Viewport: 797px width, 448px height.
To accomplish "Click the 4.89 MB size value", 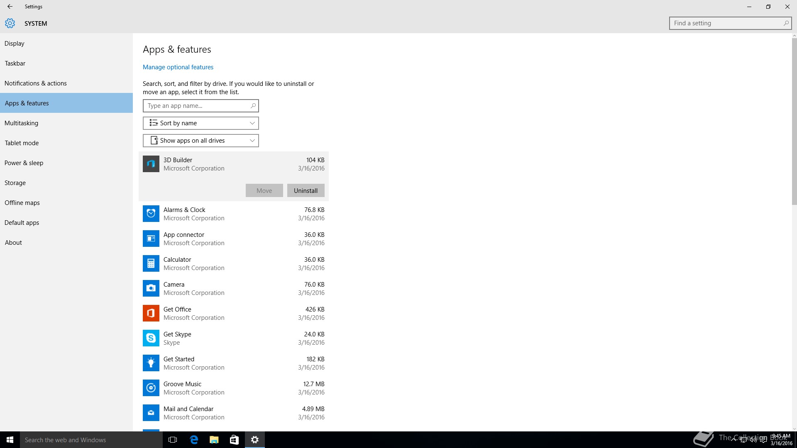I will pos(313,409).
